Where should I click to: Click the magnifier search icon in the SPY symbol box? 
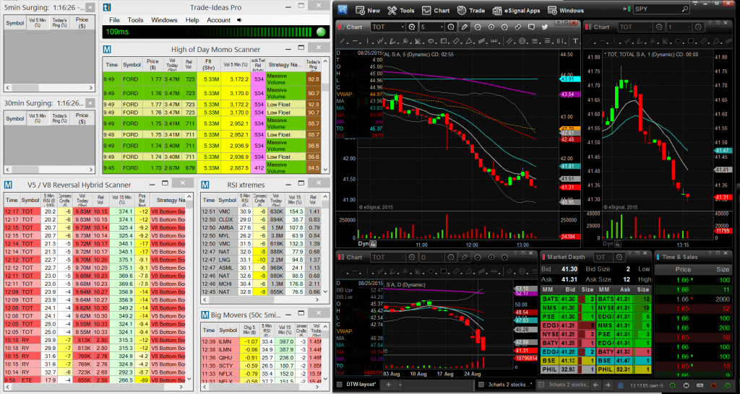coord(684,9)
